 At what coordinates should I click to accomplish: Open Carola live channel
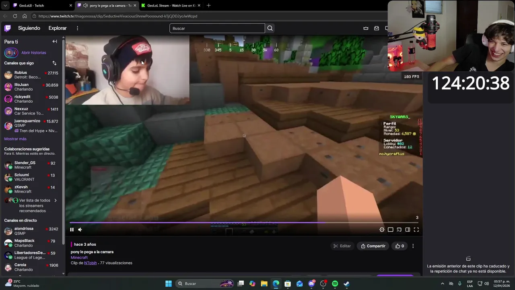[31, 267]
